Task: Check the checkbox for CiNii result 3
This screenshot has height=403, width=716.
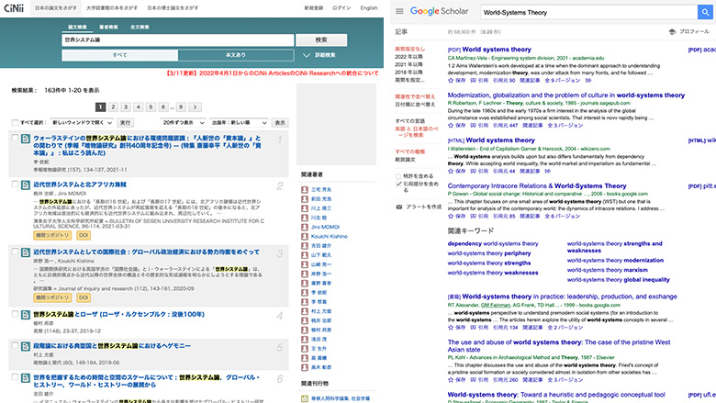Action: [x=15, y=252]
